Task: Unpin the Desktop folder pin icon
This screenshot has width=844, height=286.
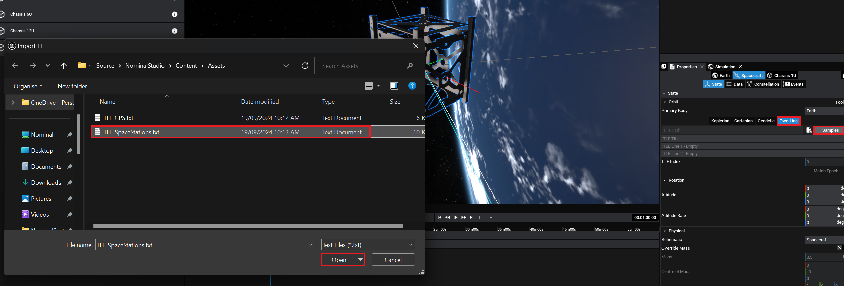Action: (x=70, y=150)
